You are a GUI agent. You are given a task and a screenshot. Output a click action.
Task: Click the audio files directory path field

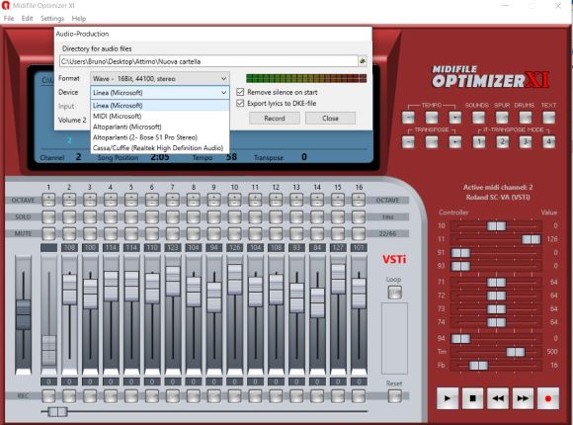click(x=208, y=61)
